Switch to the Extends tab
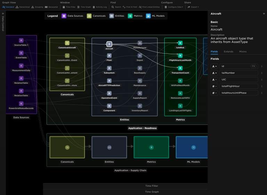This screenshot has height=195, width=267. pos(228,51)
